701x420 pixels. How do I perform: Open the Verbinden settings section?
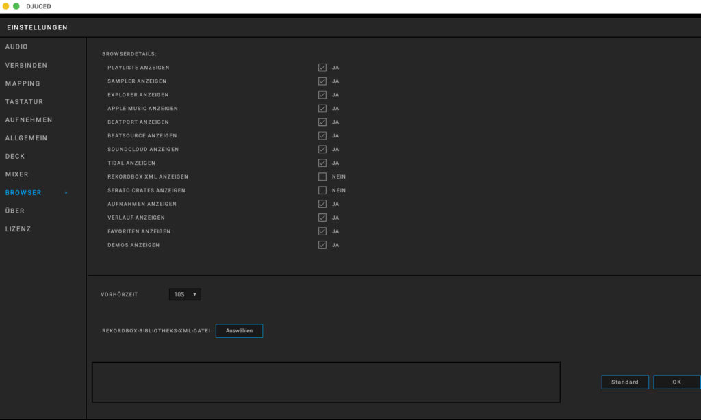point(27,65)
